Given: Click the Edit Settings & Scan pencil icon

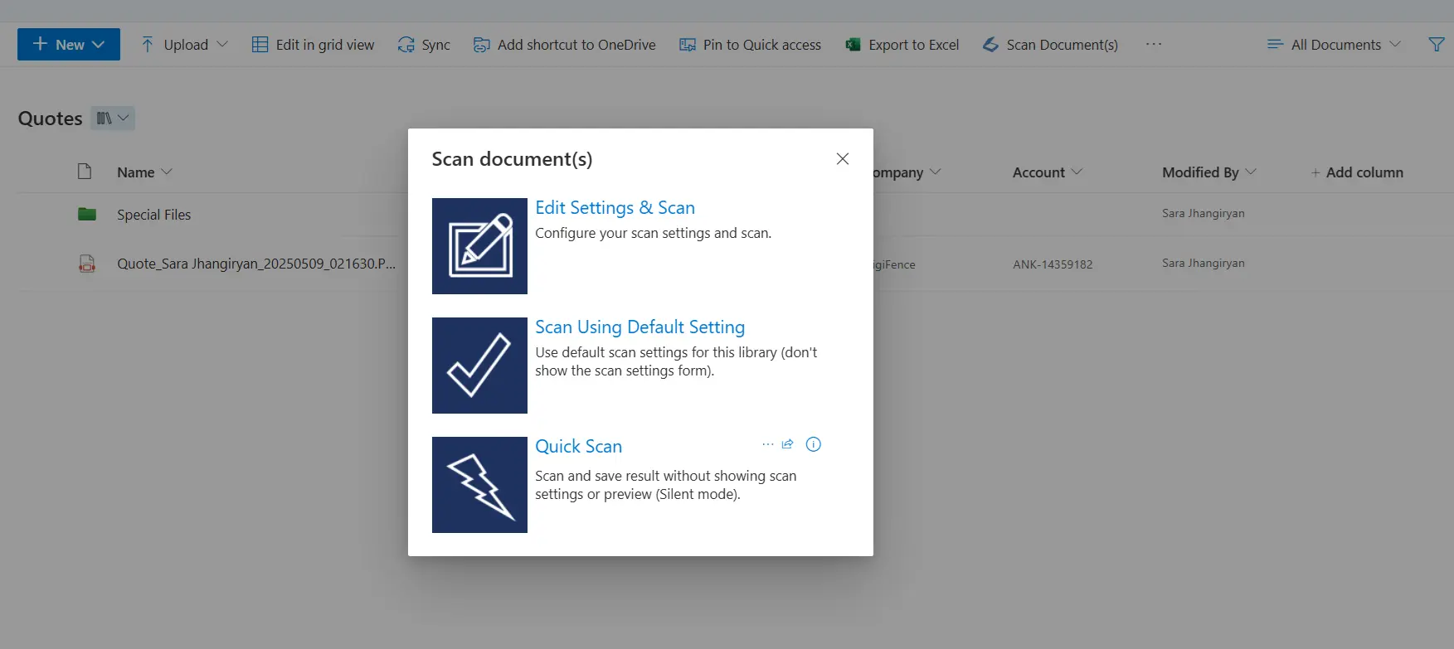Looking at the screenshot, I should [x=479, y=246].
